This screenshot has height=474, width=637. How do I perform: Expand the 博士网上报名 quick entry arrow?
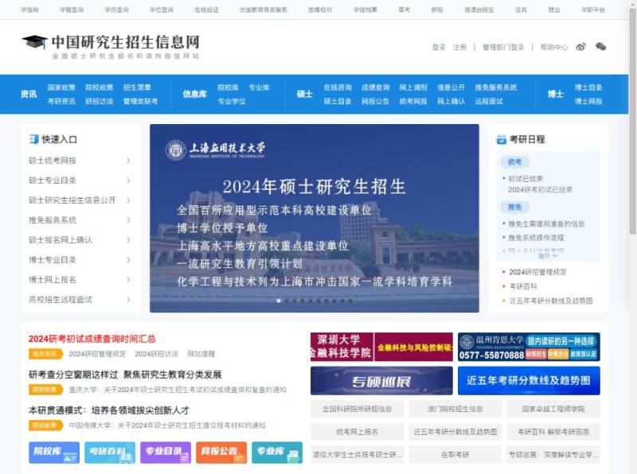(x=127, y=280)
